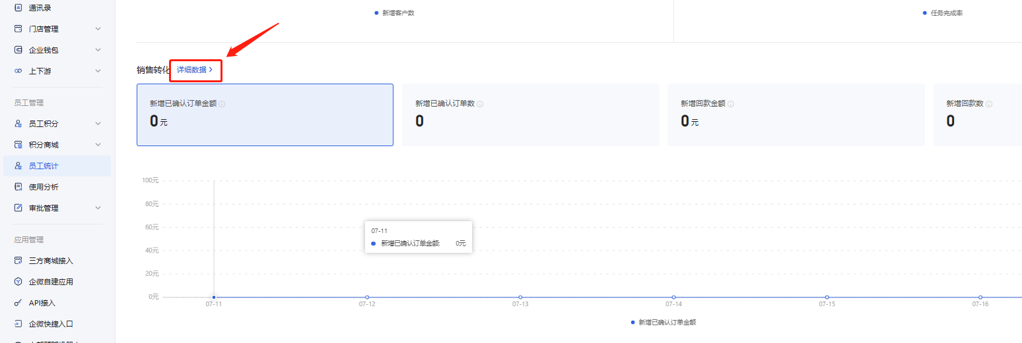
Task: Click the 07-12 data point on chart
Action: tap(367, 297)
